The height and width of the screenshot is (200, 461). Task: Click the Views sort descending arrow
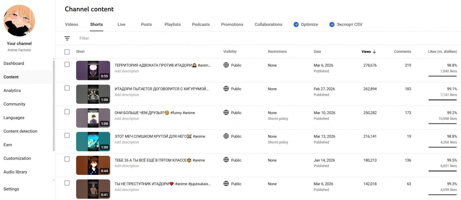point(374,52)
